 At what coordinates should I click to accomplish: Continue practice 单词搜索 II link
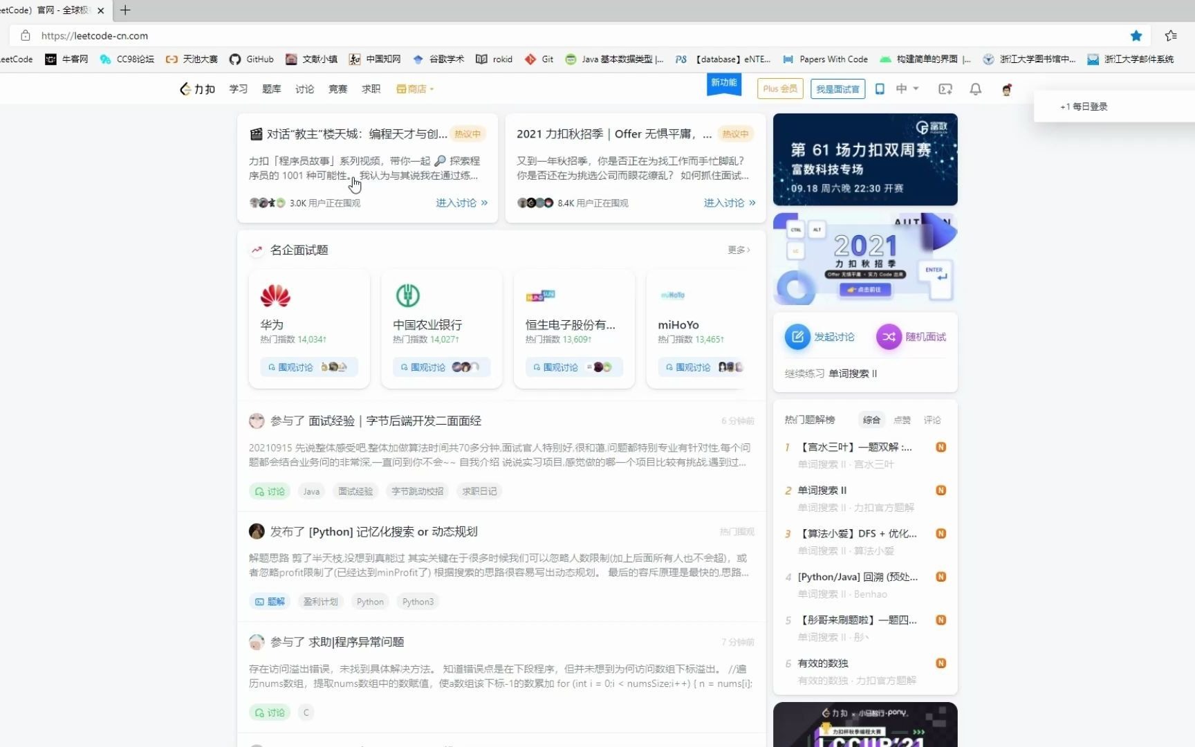click(x=853, y=373)
